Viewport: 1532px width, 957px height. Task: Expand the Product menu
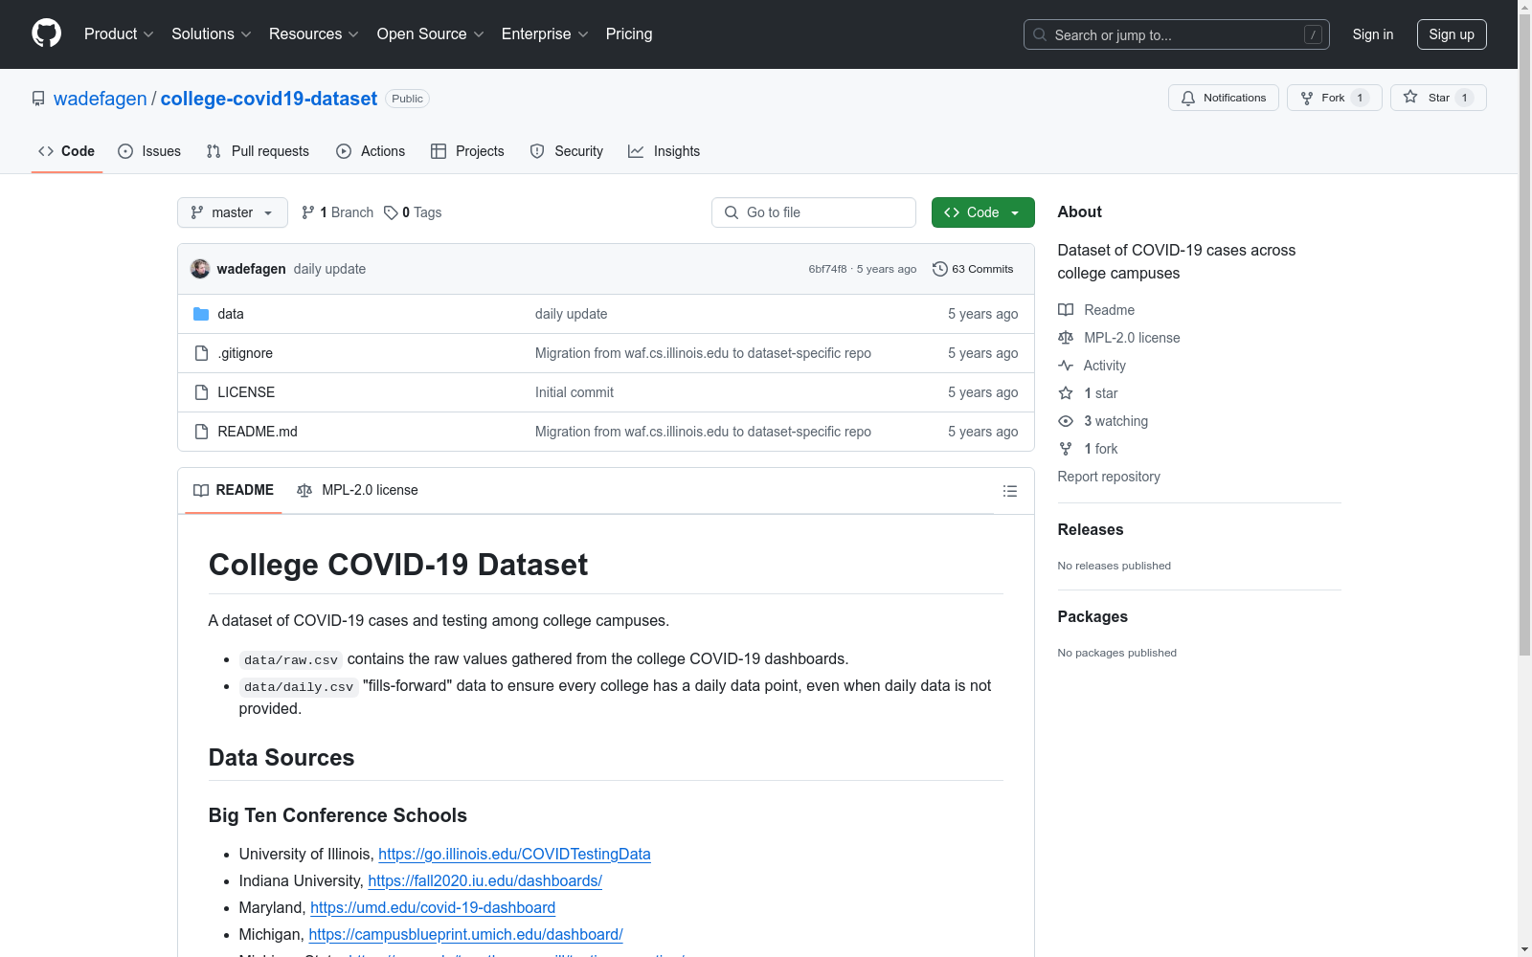coord(119,33)
